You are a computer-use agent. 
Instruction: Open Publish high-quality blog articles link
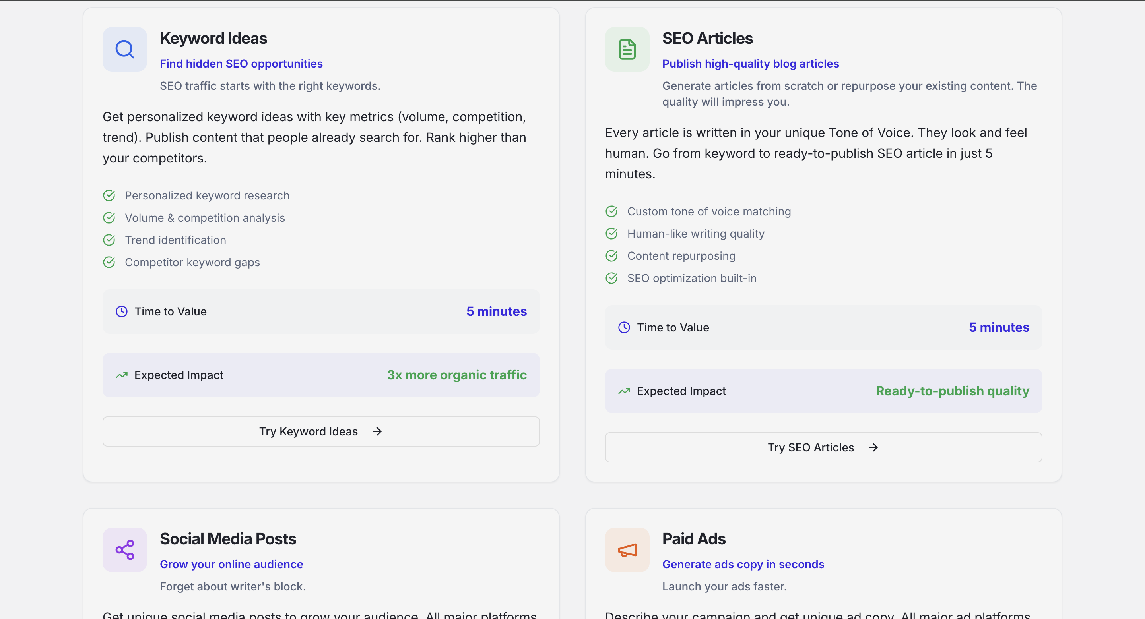click(x=750, y=64)
